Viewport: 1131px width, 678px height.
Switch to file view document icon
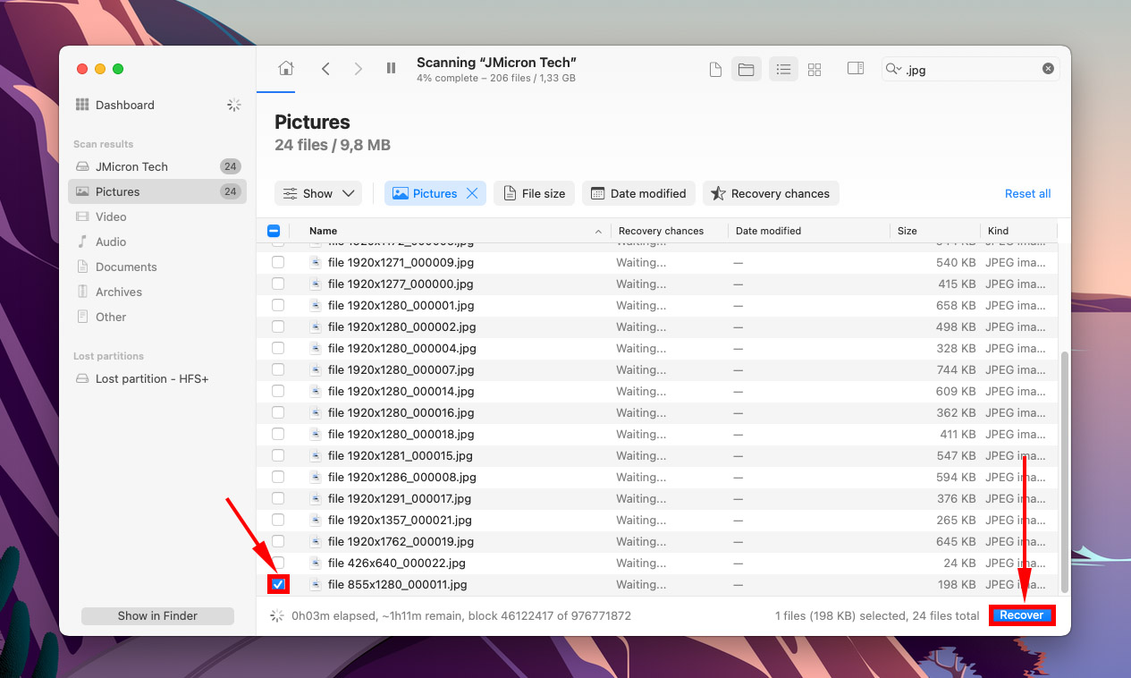(x=715, y=70)
